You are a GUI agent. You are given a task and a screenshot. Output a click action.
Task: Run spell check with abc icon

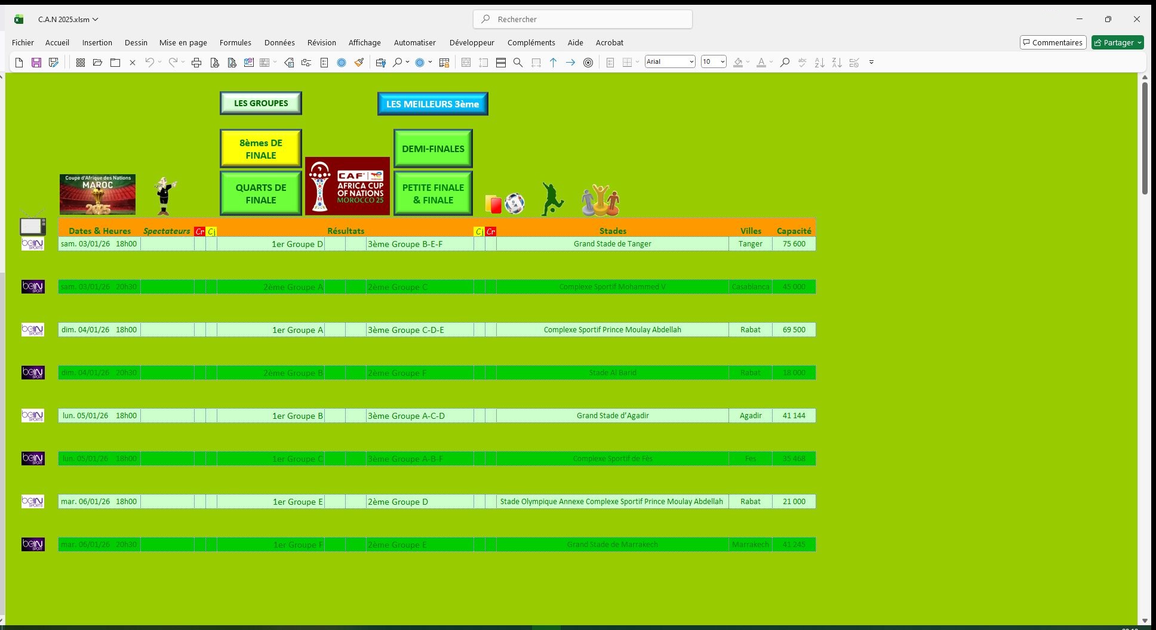point(803,63)
